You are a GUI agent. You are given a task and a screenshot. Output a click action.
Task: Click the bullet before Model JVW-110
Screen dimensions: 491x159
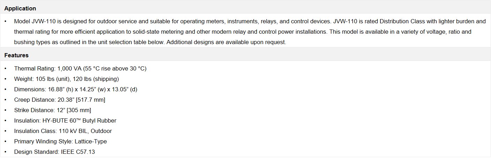[6, 21]
